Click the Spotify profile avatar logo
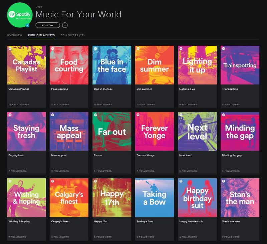This screenshot has height=244, width=267. [x=20, y=15]
